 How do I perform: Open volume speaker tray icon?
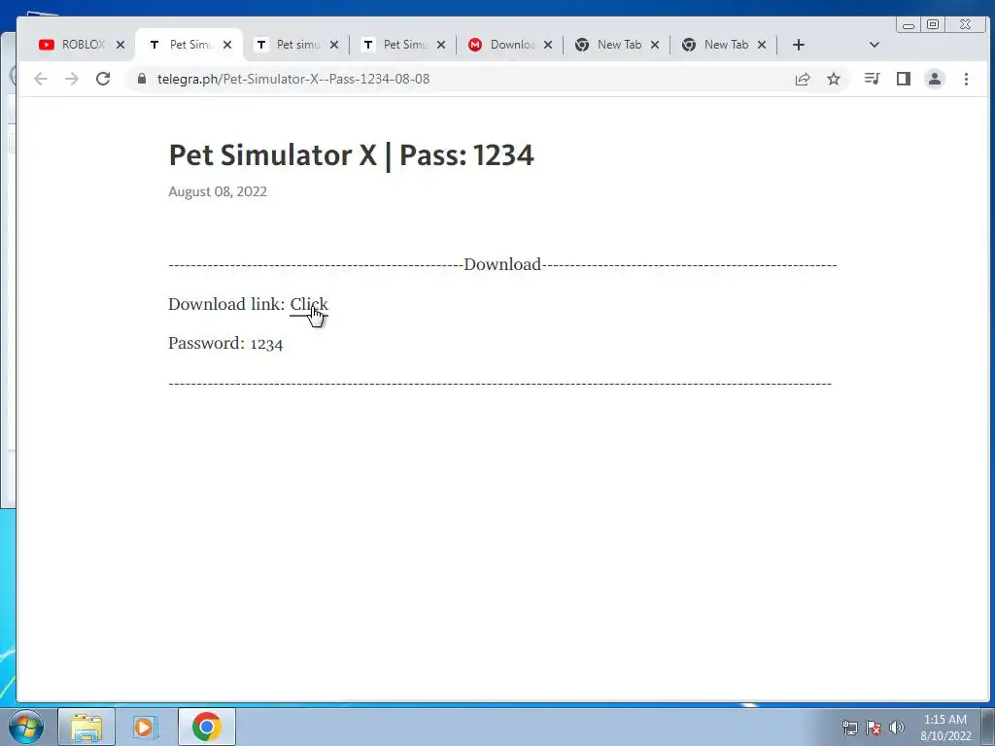coord(897,728)
